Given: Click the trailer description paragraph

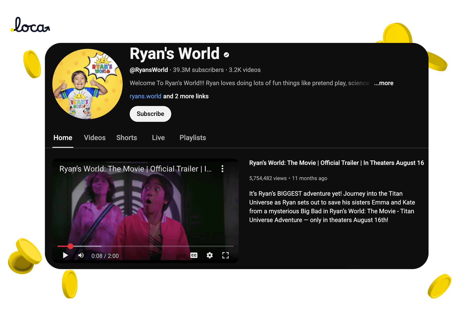Looking at the screenshot, I should coord(332,207).
